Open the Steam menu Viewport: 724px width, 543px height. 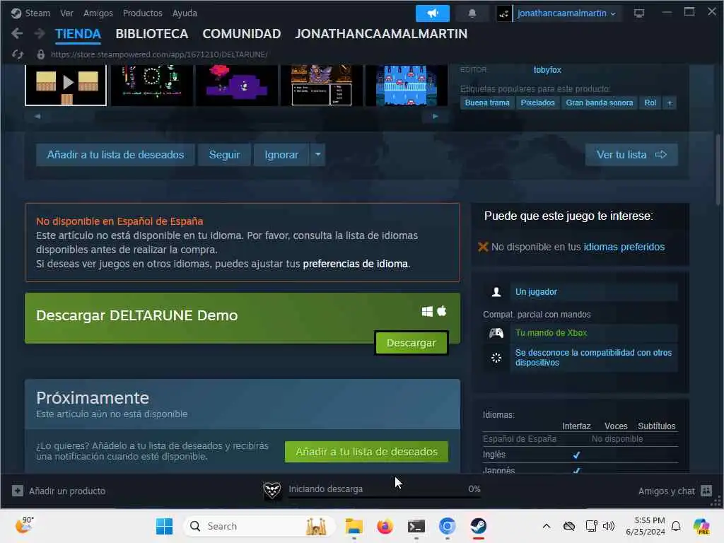click(x=37, y=13)
